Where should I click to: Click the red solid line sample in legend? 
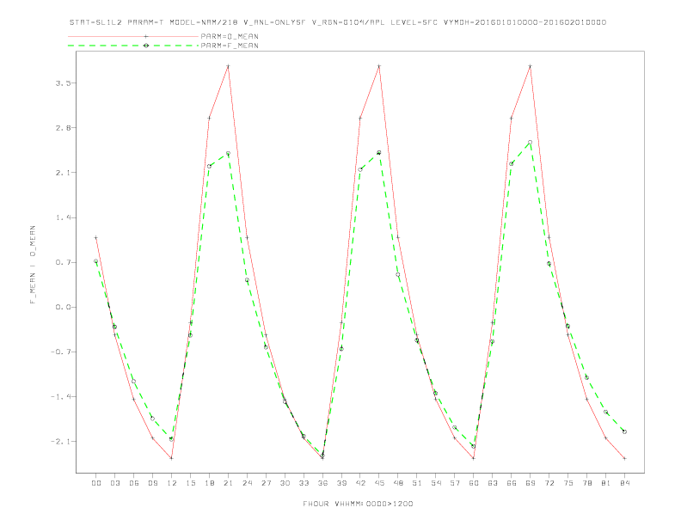point(133,36)
